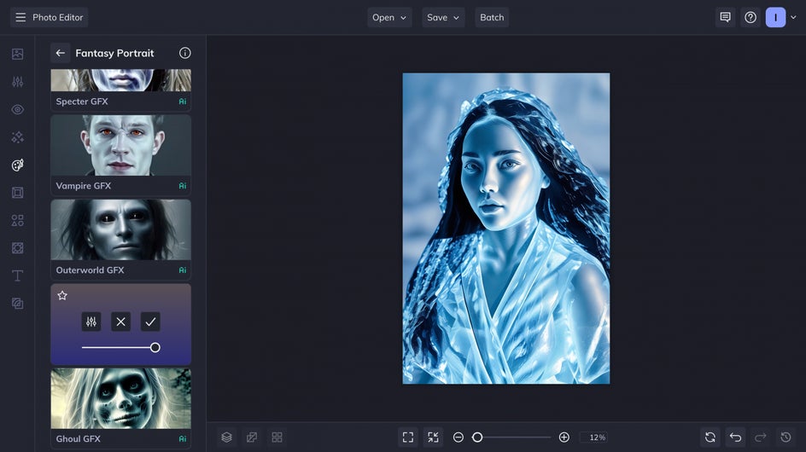Open the Text tool sidebar icon
Viewport: 806px width, 452px height.
[x=17, y=275]
